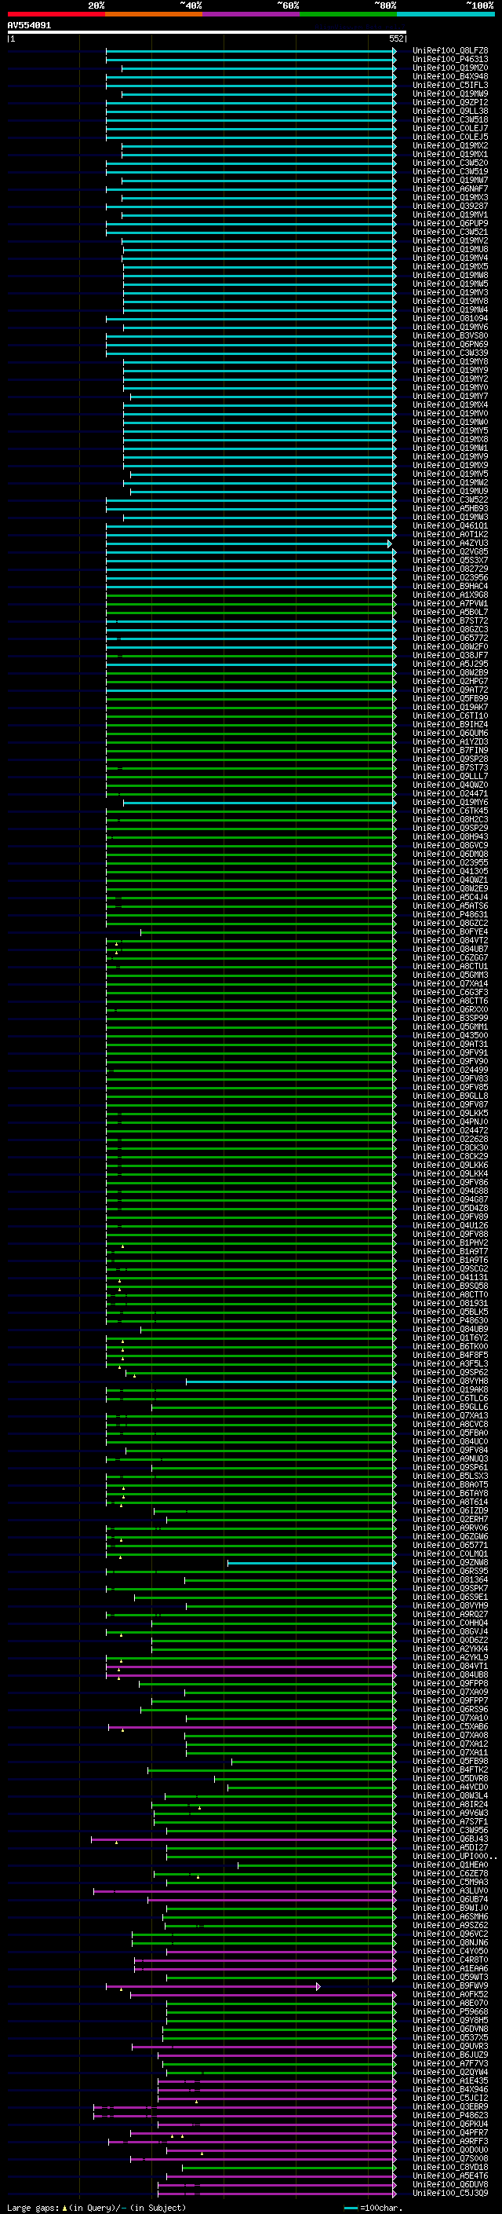Click the UniRef100_Q0D0U0 label
Image resolution: width=502 pixels, height=2214 pixels.
(x=450, y=2150)
